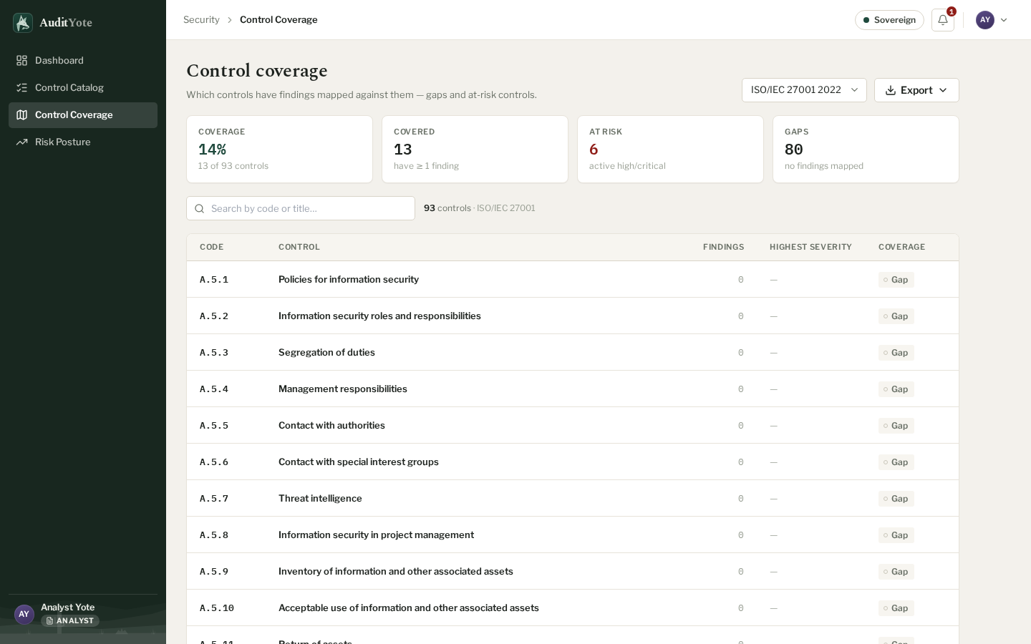Sort by the Control column header
This screenshot has height=644, width=1031.
[x=299, y=248]
